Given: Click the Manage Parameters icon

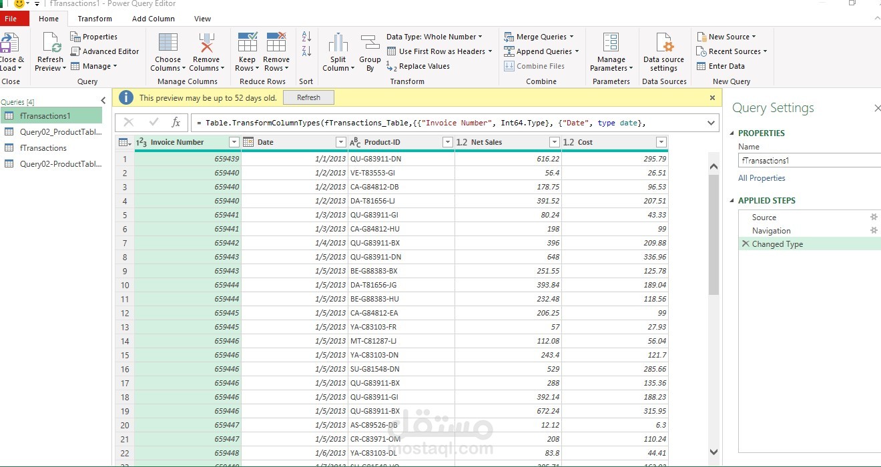Looking at the screenshot, I should coord(611,43).
